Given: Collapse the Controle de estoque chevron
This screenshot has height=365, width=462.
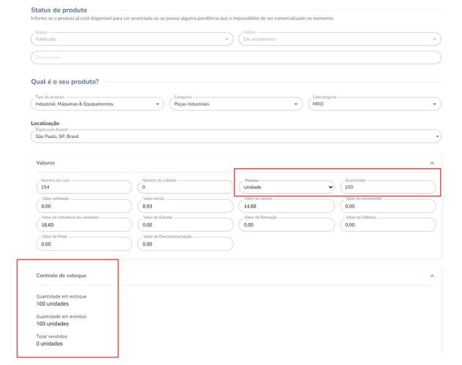Looking at the screenshot, I should 432,276.
